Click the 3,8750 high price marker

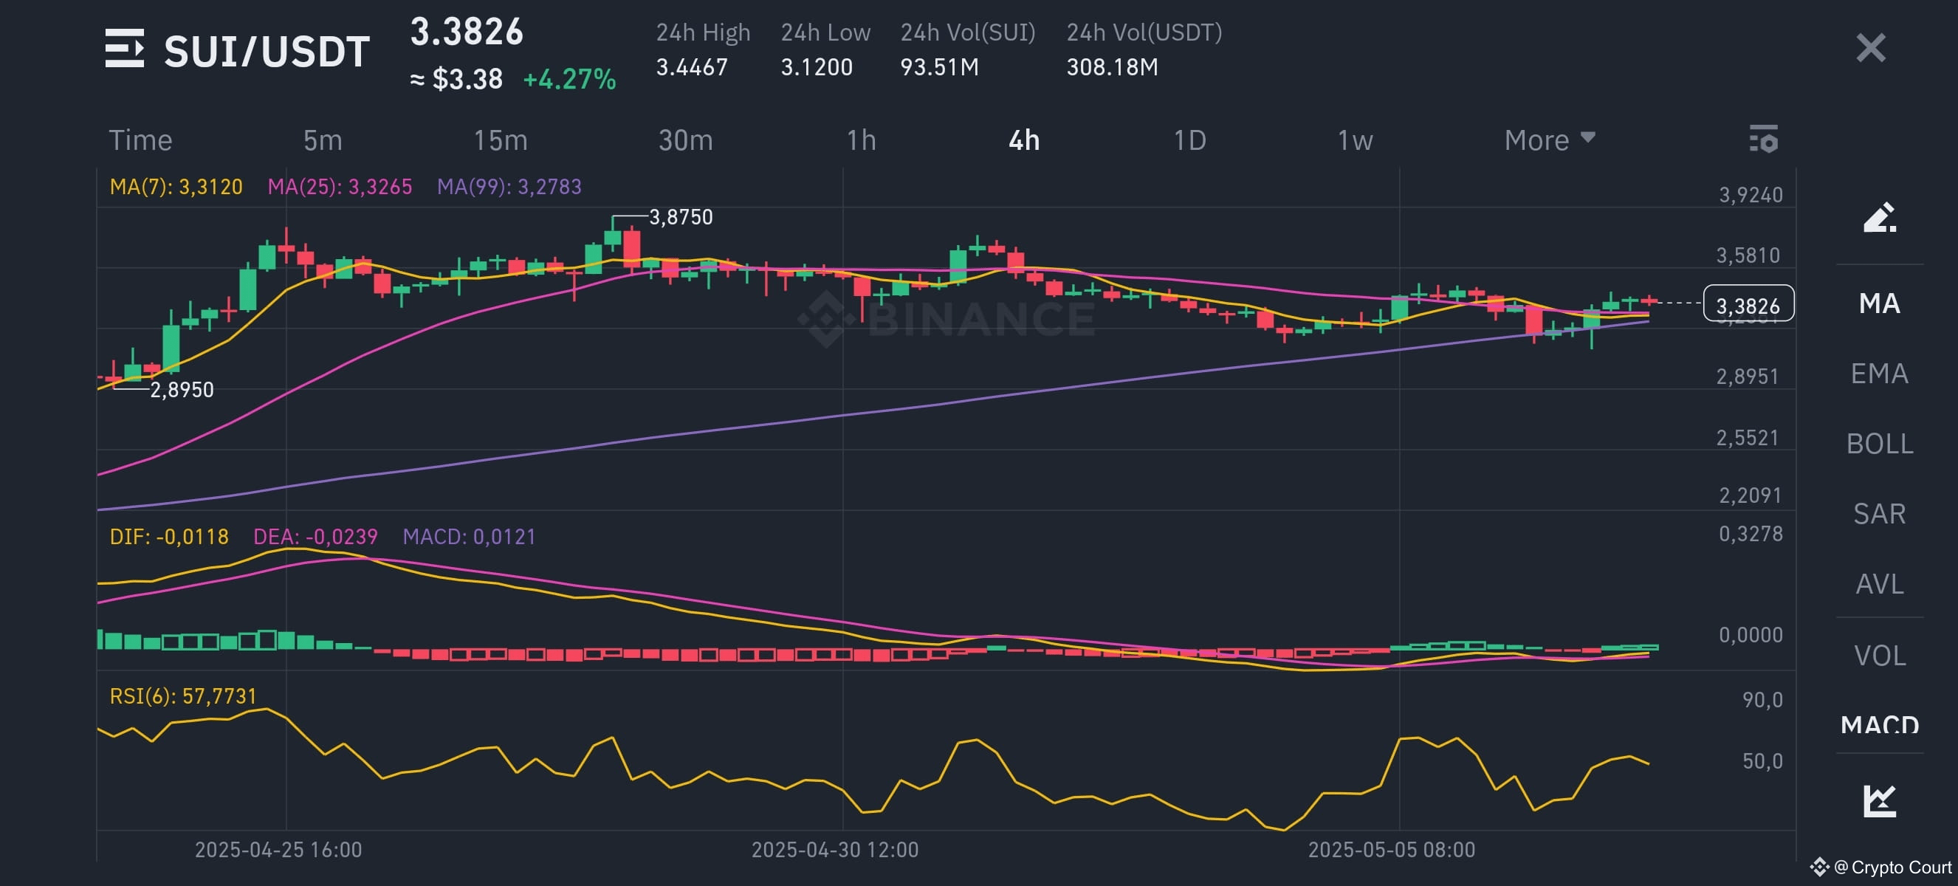pos(680,217)
